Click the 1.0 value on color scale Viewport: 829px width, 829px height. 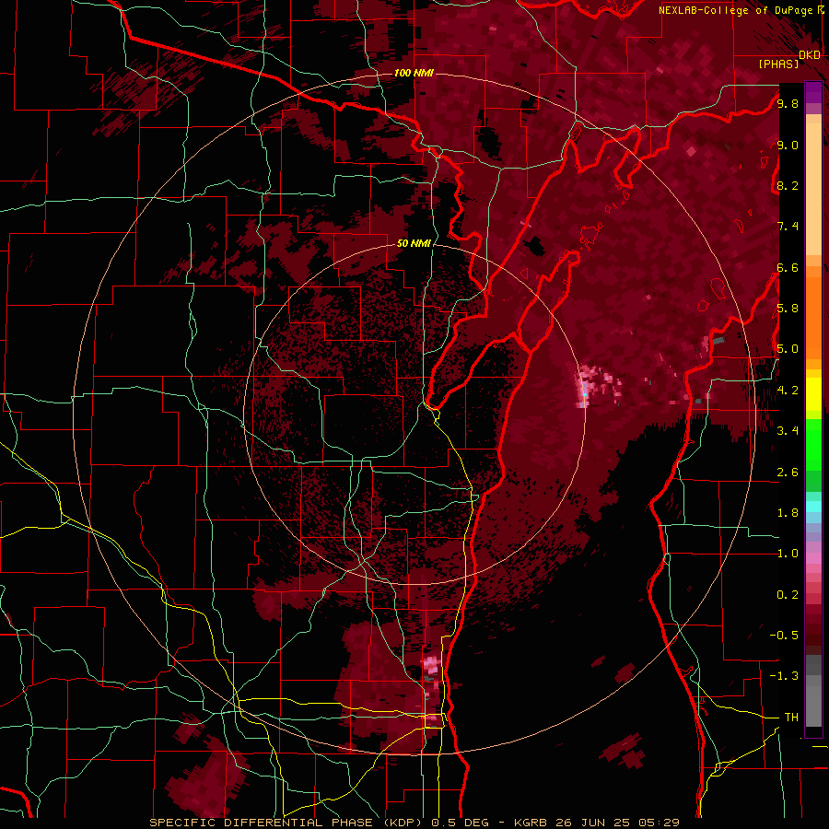click(x=788, y=554)
